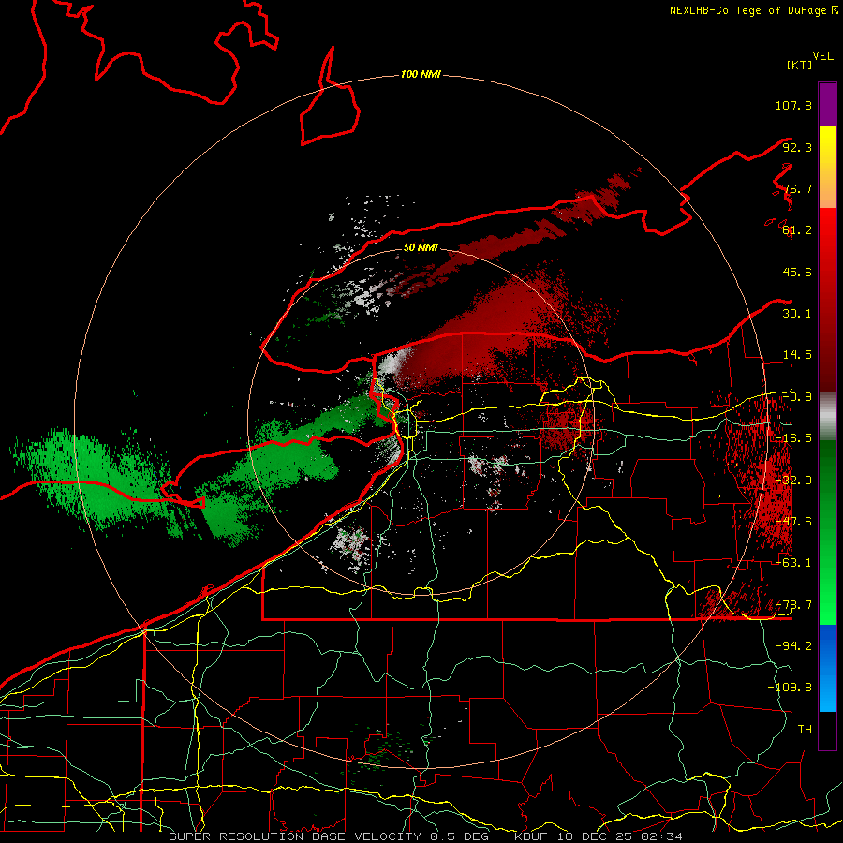The image size is (843, 843).
Task: Select the 107.8 value on the velocity scale
Action: tap(793, 105)
